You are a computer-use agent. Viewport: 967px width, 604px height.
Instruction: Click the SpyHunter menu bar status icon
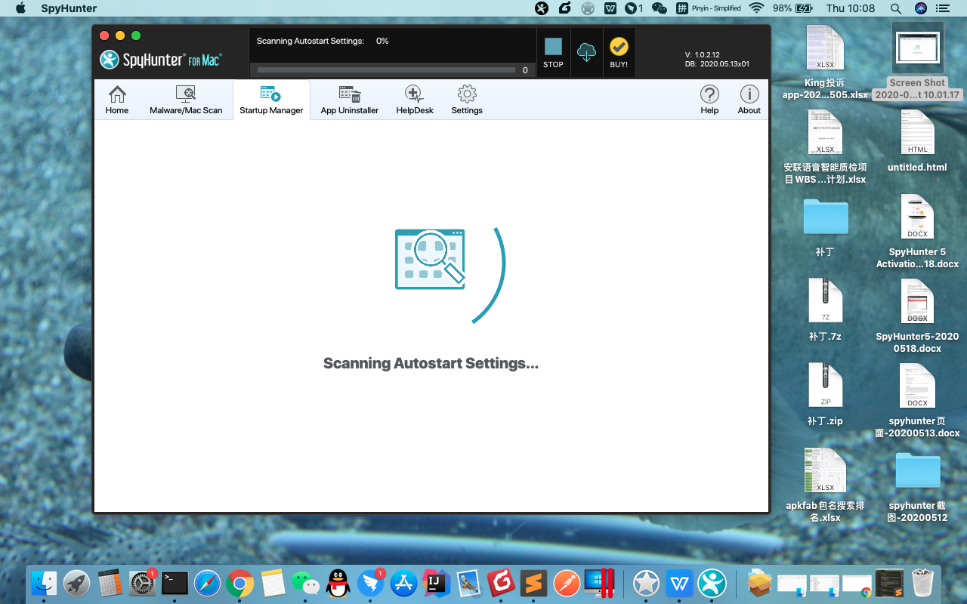542,8
